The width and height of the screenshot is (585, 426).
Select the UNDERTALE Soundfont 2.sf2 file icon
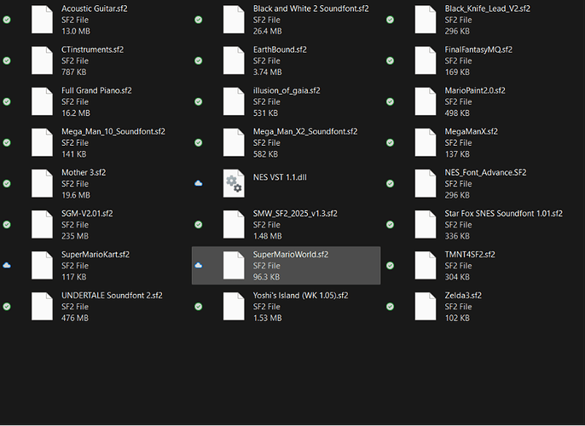pos(42,307)
